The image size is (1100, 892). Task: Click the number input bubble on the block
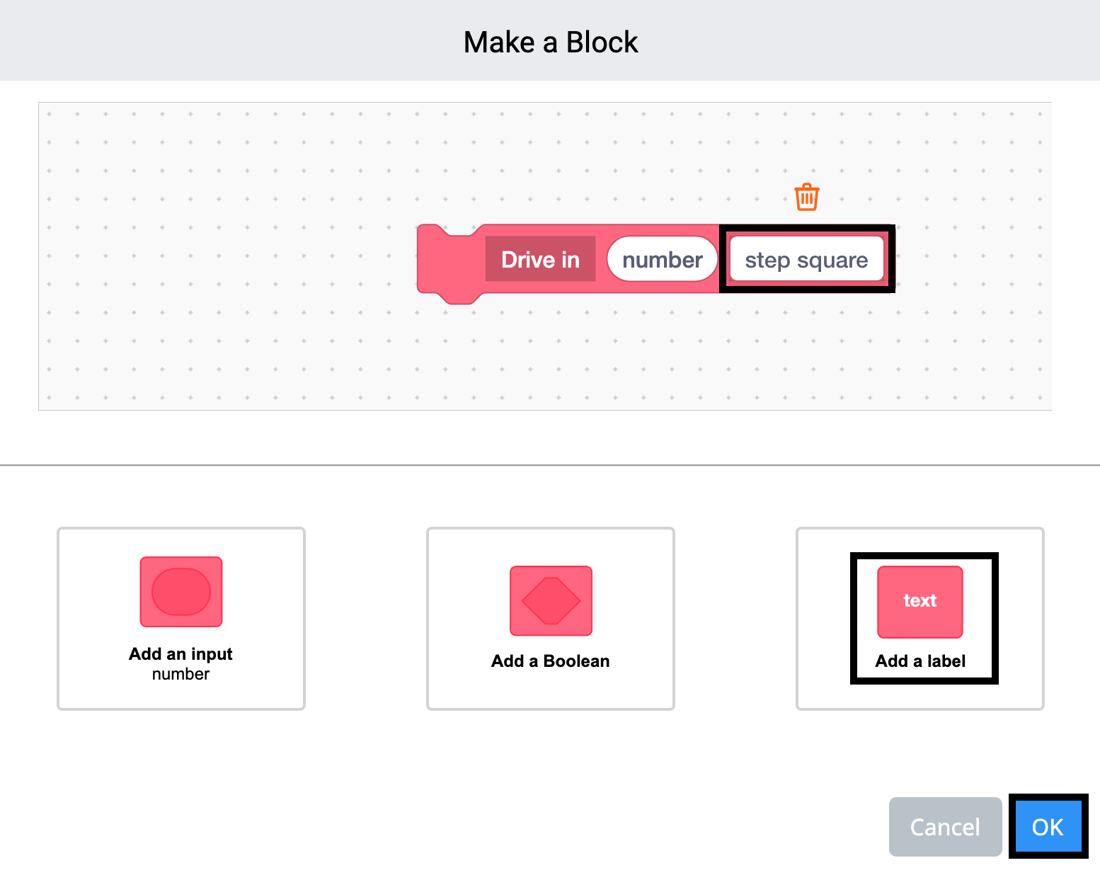661,259
